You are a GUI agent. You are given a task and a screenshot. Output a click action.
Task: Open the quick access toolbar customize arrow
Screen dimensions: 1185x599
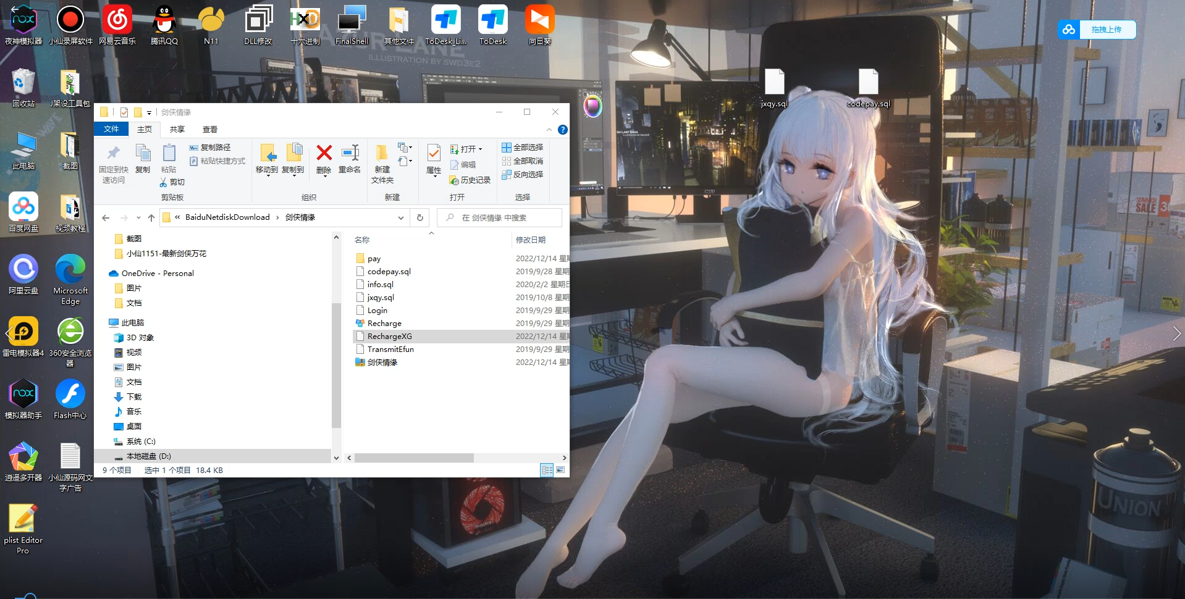149,112
